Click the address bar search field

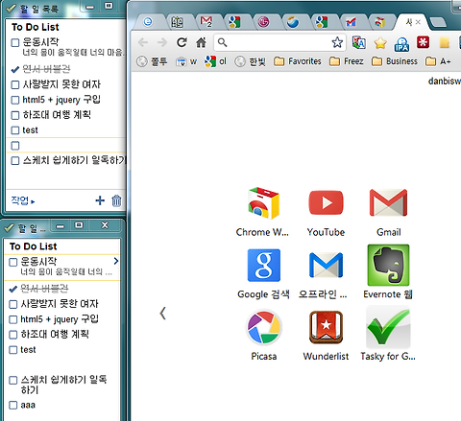pyautogui.click(x=279, y=42)
